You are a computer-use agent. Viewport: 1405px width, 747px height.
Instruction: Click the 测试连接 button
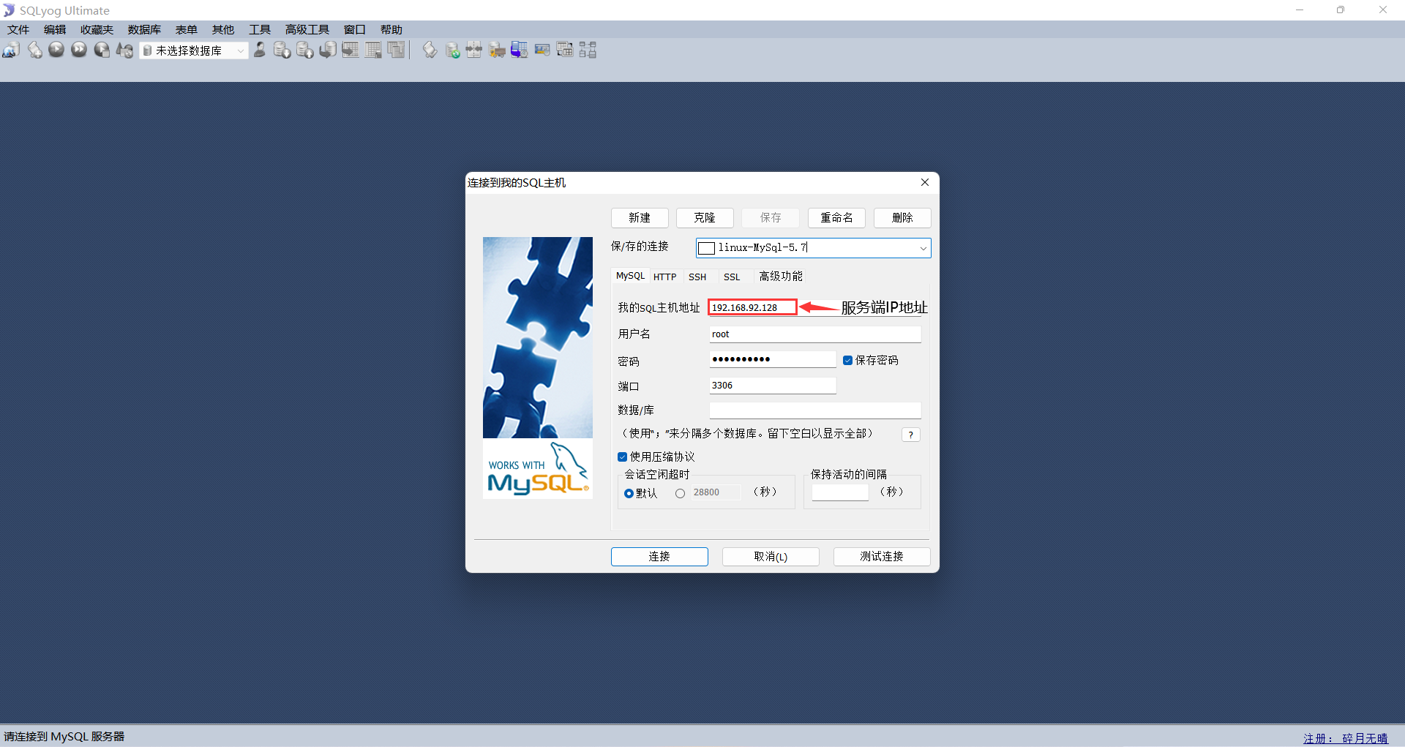click(x=882, y=556)
